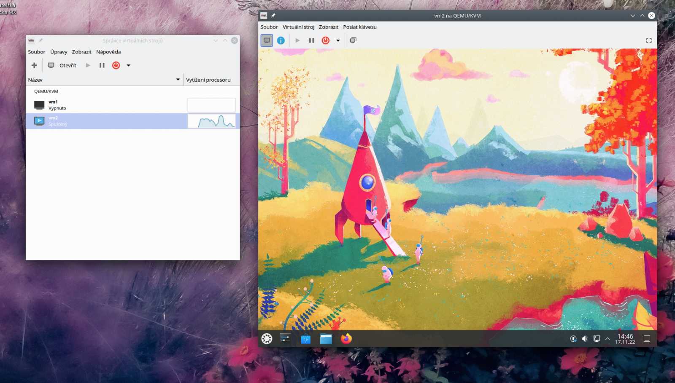Screen dimensions: 675x383
Task: Open Zobrazit menu in vm2 window
Action: pyautogui.click(x=329, y=27)
